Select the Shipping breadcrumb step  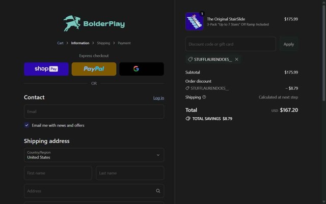point(103,43)
